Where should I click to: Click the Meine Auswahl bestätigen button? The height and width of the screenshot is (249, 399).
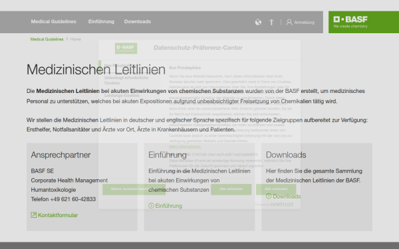(134, 189)
